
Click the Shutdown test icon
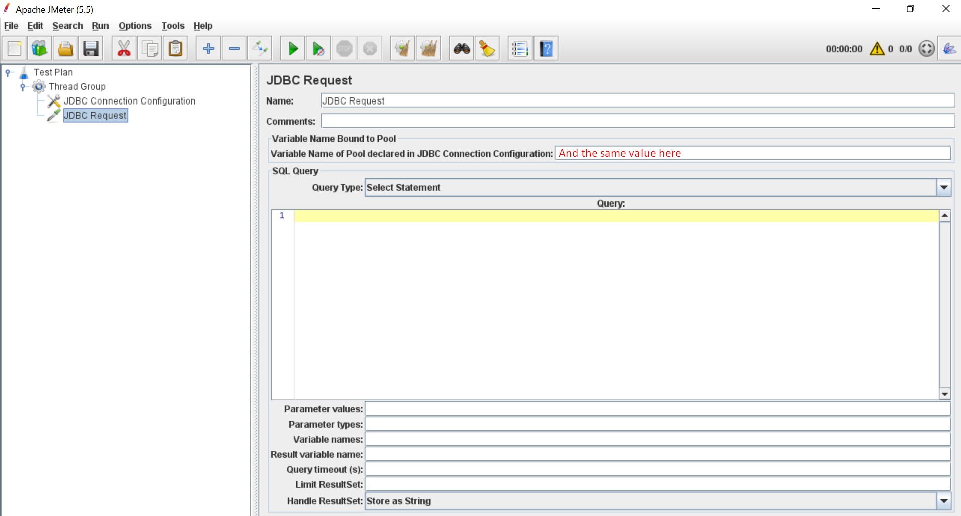click(370, 49)
